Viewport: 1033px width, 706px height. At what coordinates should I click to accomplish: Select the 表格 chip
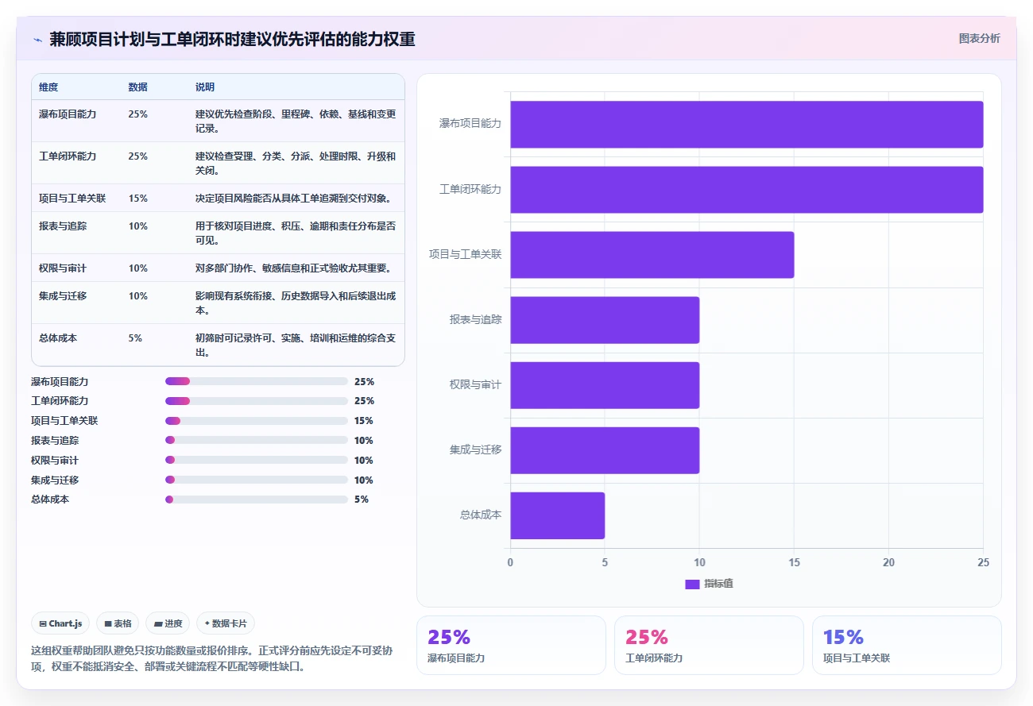point(118,623)
